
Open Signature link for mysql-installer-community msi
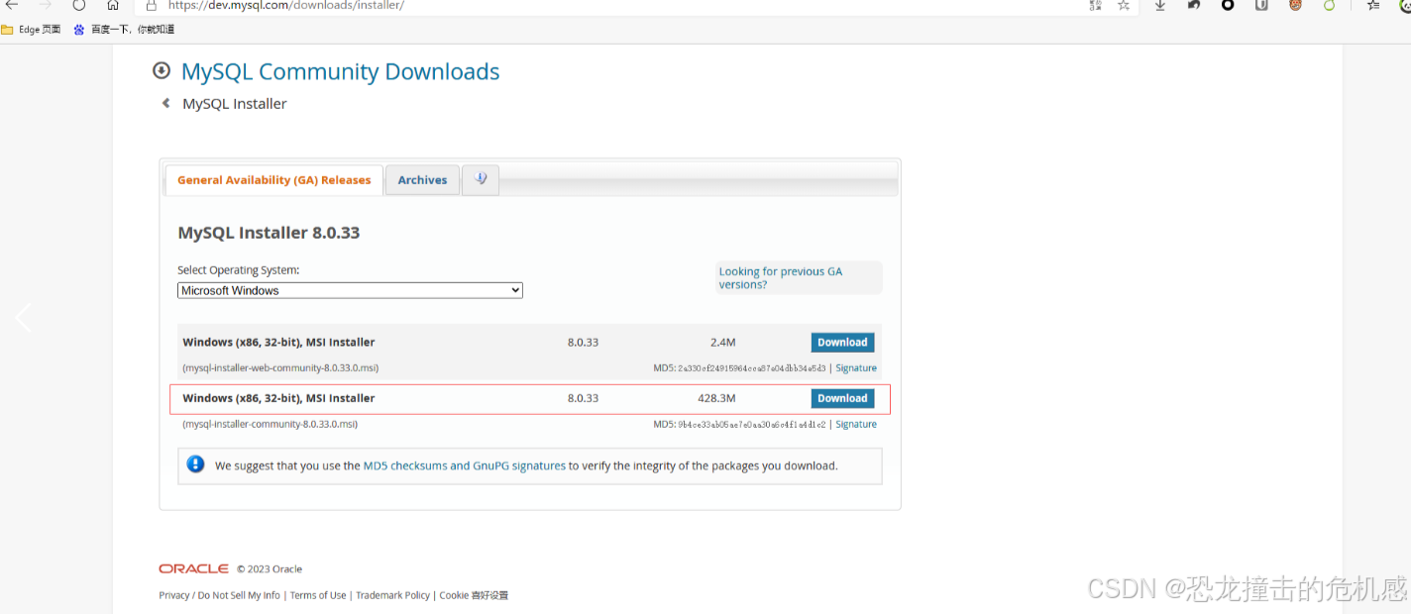pos(856,424)
